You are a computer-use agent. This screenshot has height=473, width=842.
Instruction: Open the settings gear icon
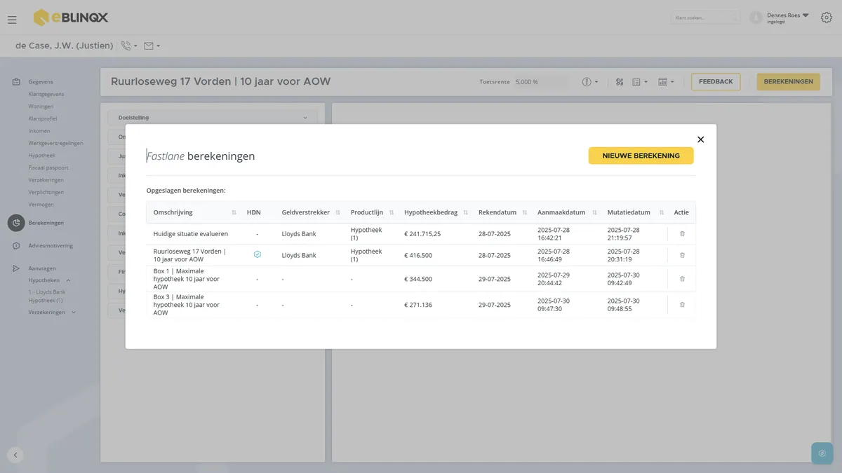click(x=826, y=18)
